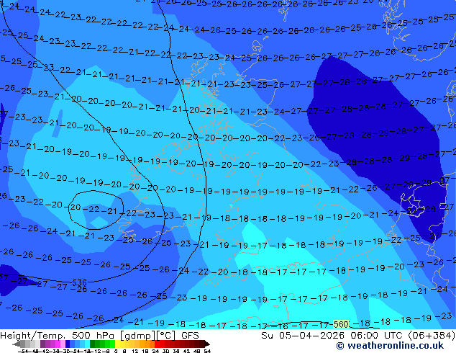Click the -22 value inside the closed contour
Viewport: 456px width, 353px height.
(91, 209)
